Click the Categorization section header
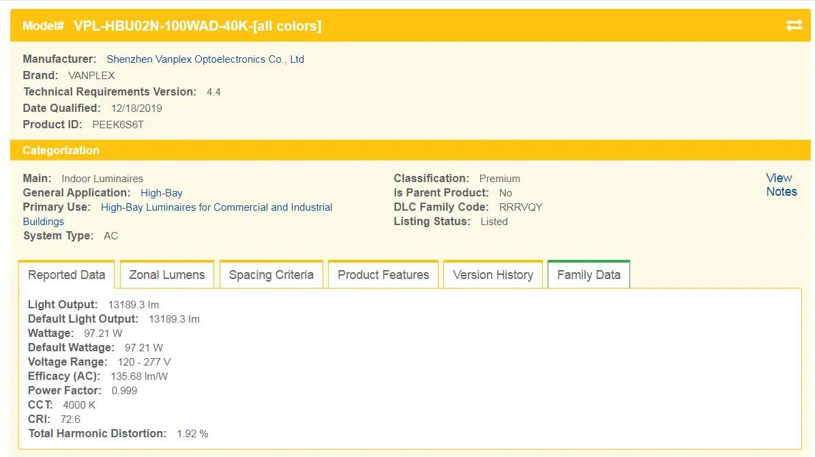Image resolution: width=815 pixels, height=457 pixels. tap(61, 150)
